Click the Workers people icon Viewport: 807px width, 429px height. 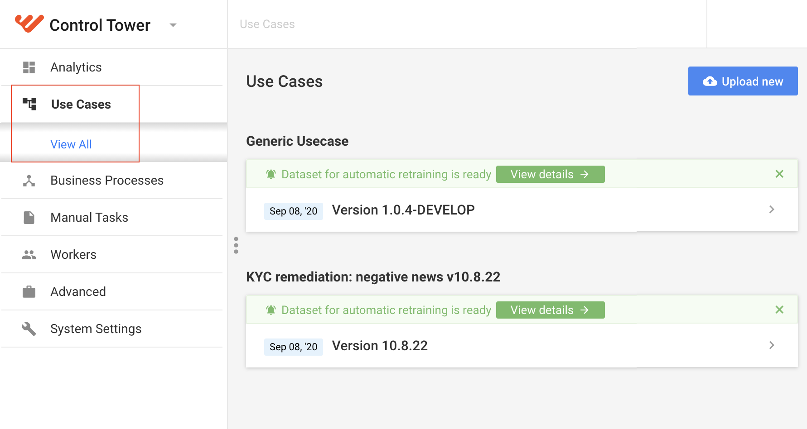pyautogui.click(x=29, y=255)
